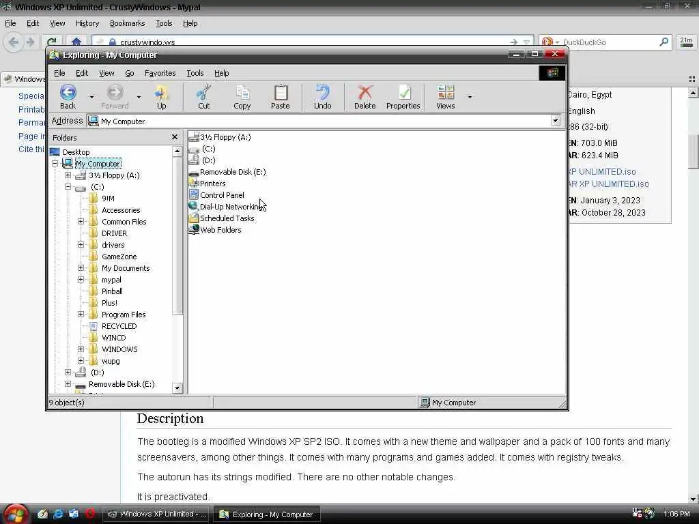Click the Internet Explorer quick launch icon
Viewport: 699px width, 524px height.
[x=58, y=514]
